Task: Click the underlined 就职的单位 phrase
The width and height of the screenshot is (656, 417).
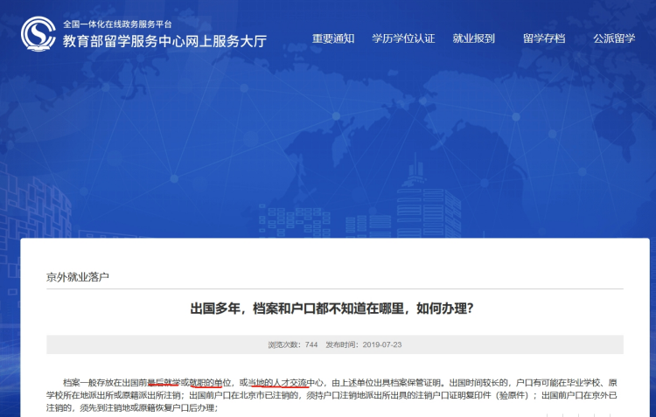Action: (210, 382)
